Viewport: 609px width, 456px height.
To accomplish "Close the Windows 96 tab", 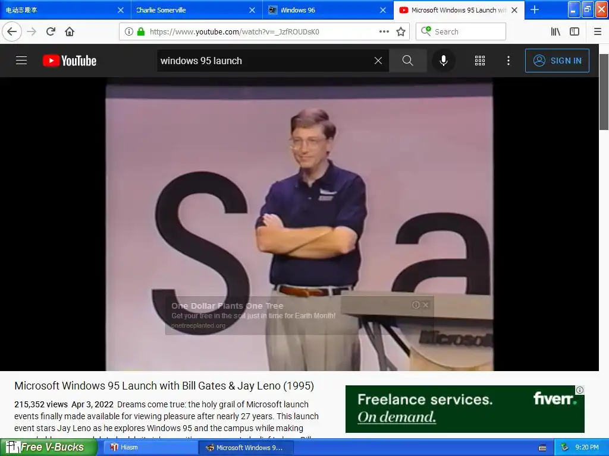I will tap(383, 10).
